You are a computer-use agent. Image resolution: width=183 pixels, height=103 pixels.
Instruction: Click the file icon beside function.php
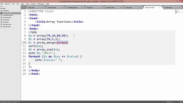1,17
